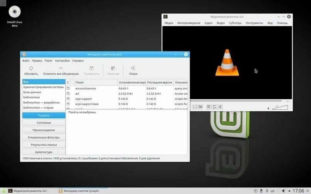Screen dimensions: 311x194
Task: Open Правка menu in Synaptic
Action: 37,61
